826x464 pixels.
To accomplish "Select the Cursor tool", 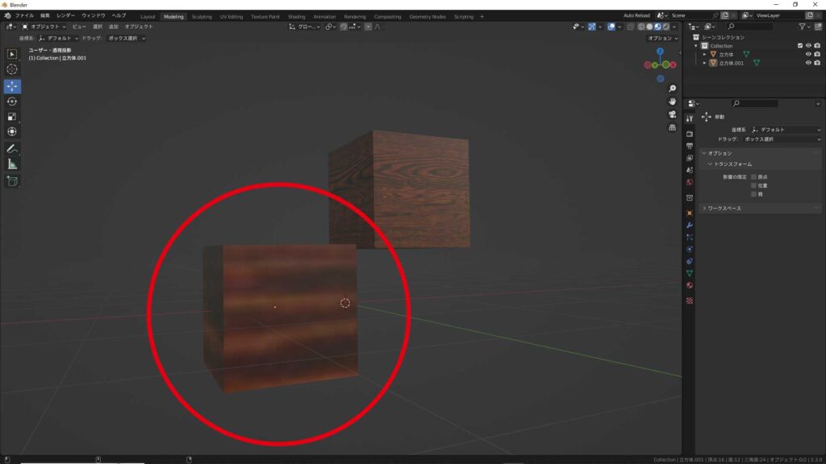I will 12,69.
